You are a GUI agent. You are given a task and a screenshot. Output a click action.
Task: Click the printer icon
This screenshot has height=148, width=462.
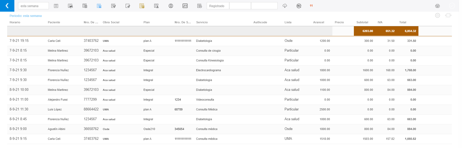[x=437, y=6]
